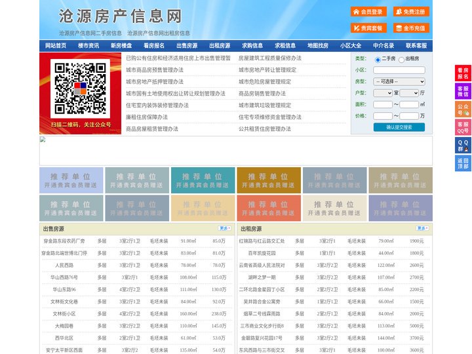Open the 公共租赁住房管理办法 article link
Viewport: 472px width, 354px height.
coord(265,129)
